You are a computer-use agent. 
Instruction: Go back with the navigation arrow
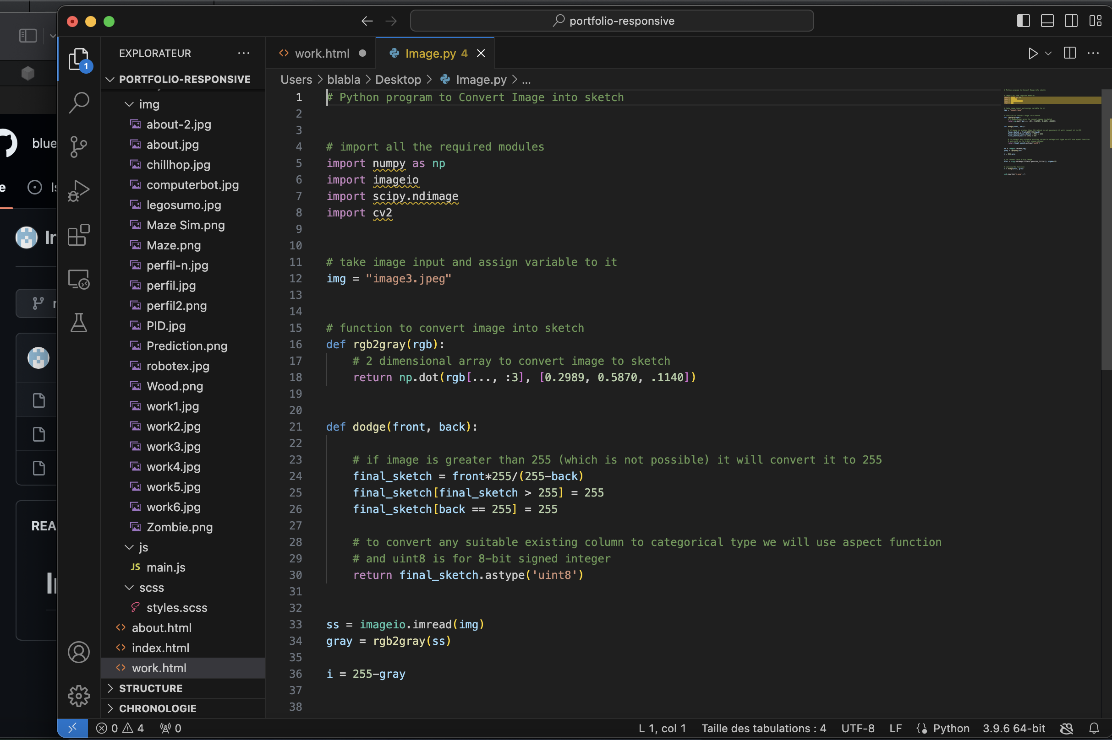point(367,21)
